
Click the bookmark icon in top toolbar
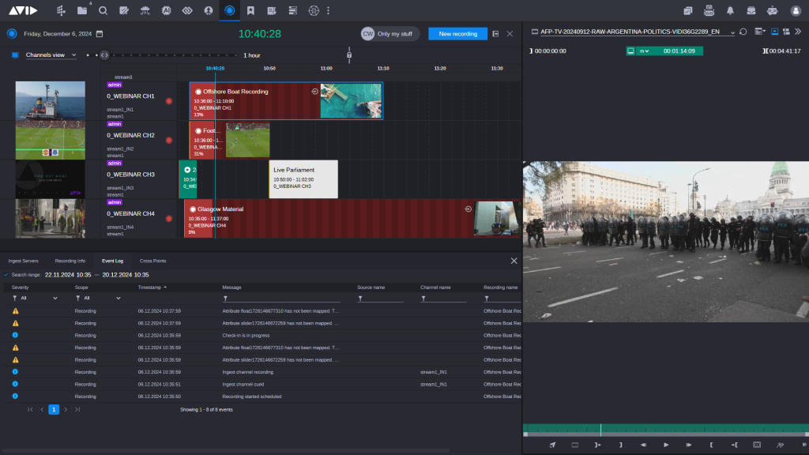250,10
